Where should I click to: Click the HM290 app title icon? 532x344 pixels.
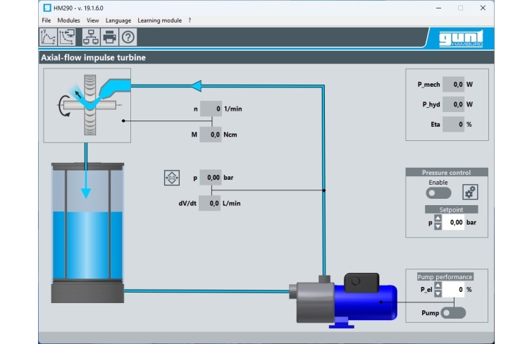click(x=47, y=8)
